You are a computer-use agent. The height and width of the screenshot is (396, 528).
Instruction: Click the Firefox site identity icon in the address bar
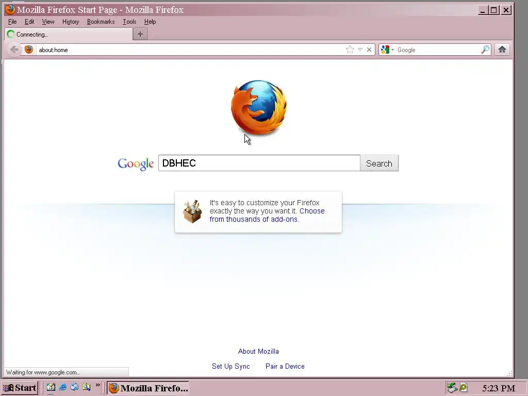point(29,49)
